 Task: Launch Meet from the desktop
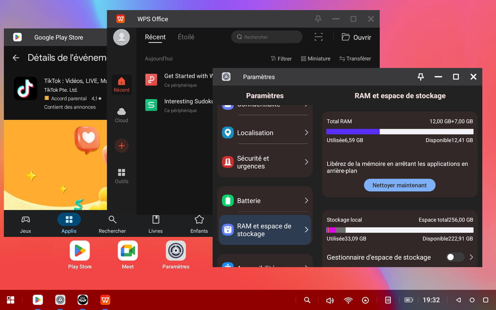pyautogui.click(x=128, y=255)
